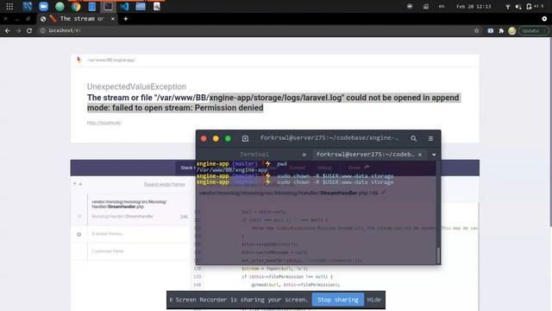This screenshot has height=311, width=552.
Task: Close the 'Terminal' tab
Action: click(x=304, y=155)
